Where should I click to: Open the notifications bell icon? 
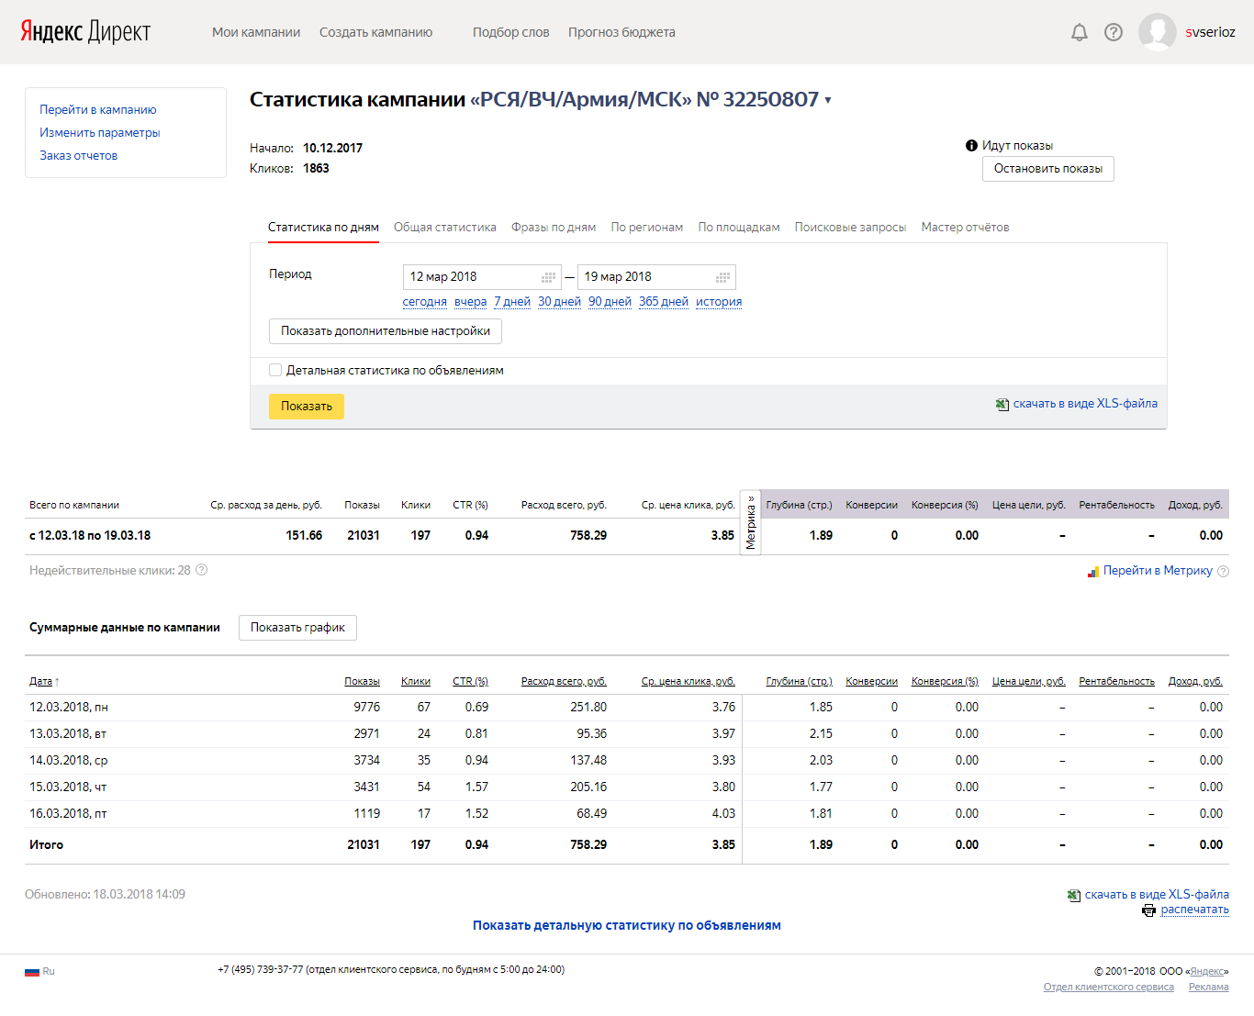coord(1080,32)
